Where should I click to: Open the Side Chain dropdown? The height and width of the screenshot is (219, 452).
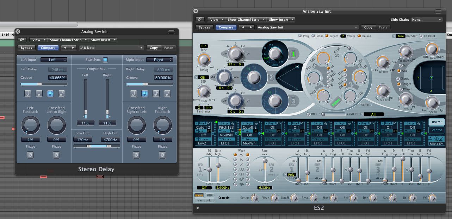[427, 20]
